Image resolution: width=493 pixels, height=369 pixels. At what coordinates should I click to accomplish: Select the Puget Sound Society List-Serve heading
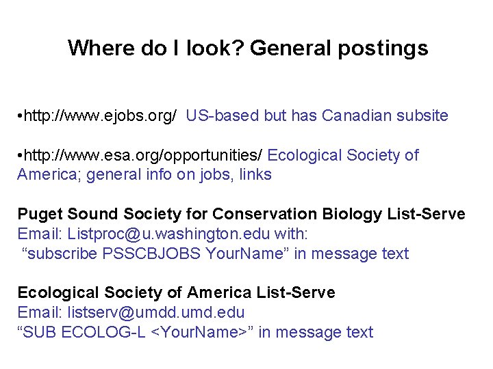241,215
